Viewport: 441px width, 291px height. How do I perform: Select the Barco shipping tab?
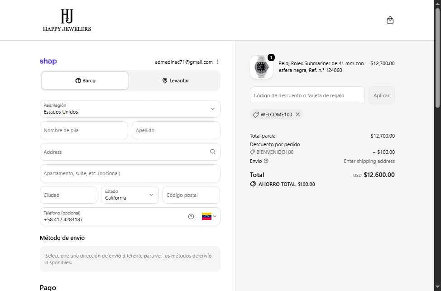click(x=85, y=81)
